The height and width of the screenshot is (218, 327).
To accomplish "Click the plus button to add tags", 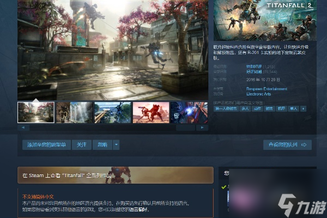I will (x=303, y=108).
